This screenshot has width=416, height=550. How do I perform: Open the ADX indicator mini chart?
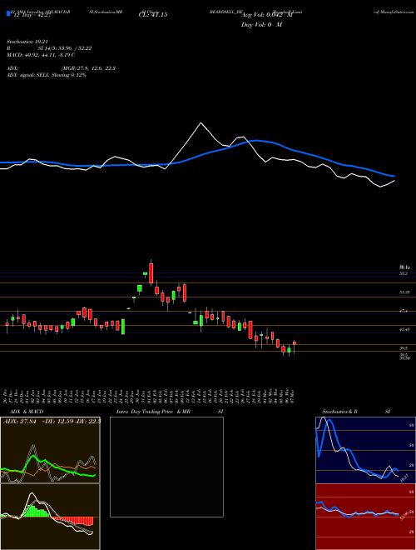50,450
